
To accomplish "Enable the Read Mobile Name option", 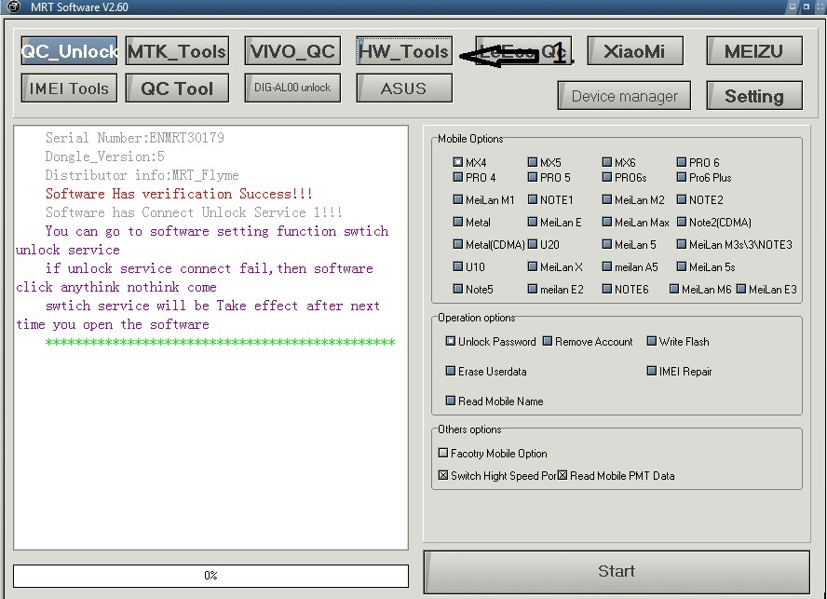I will [450, 401].
